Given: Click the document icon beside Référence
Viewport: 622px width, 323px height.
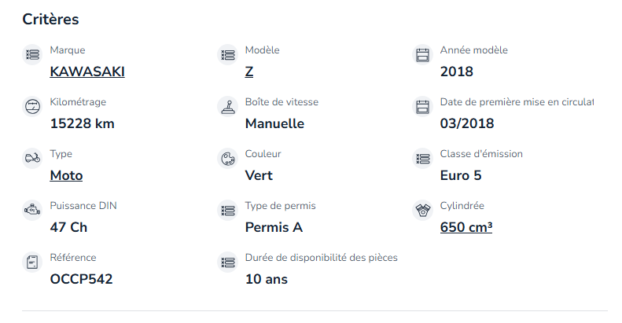Looking at the screenshot, I should tap(32, 262).
